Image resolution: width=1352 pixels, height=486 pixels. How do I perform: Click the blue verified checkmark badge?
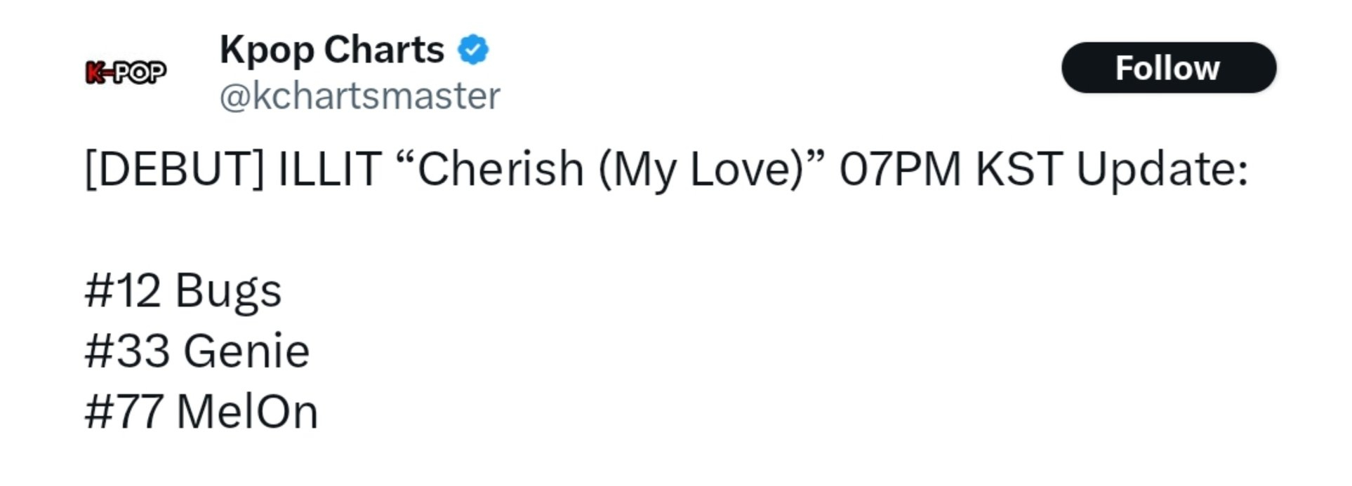pos(473,50)
